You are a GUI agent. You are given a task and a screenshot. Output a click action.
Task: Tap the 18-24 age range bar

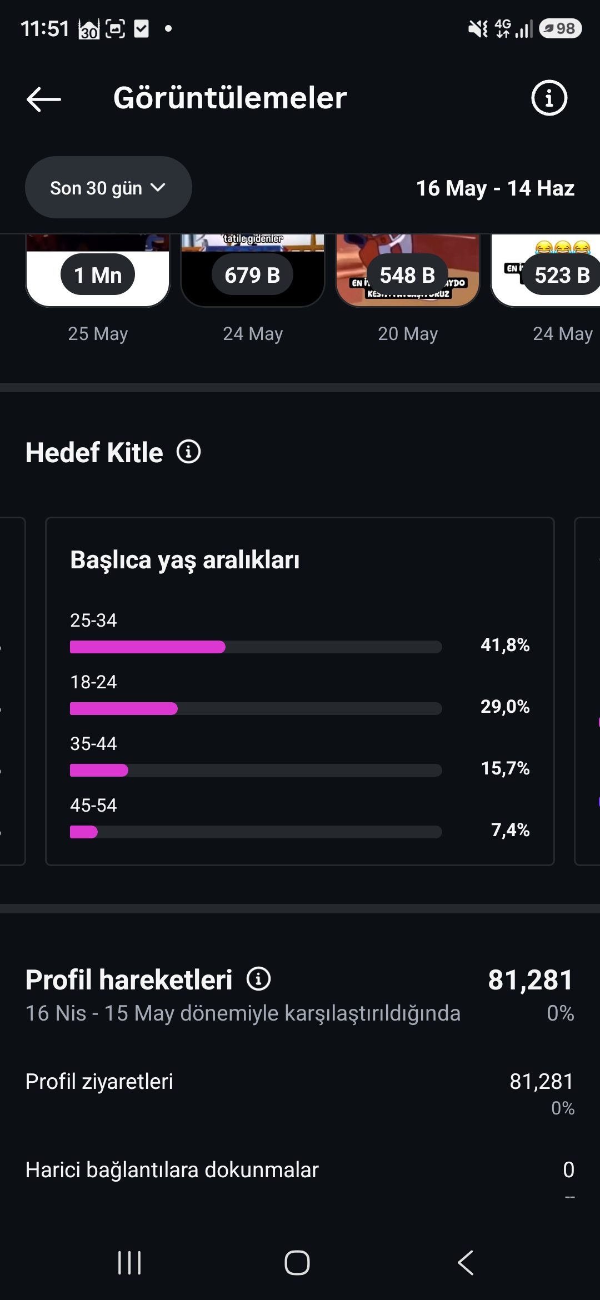(x=256, y=708)
